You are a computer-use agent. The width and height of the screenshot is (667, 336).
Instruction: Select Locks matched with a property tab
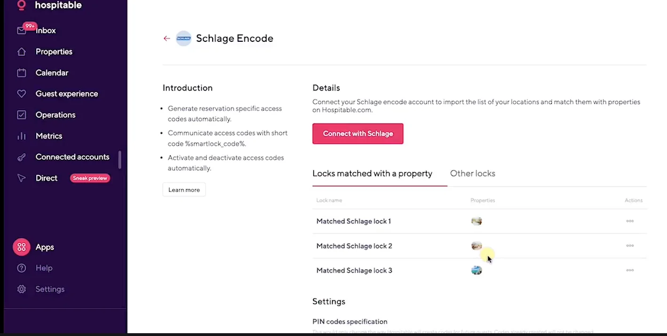coord(372,174)
